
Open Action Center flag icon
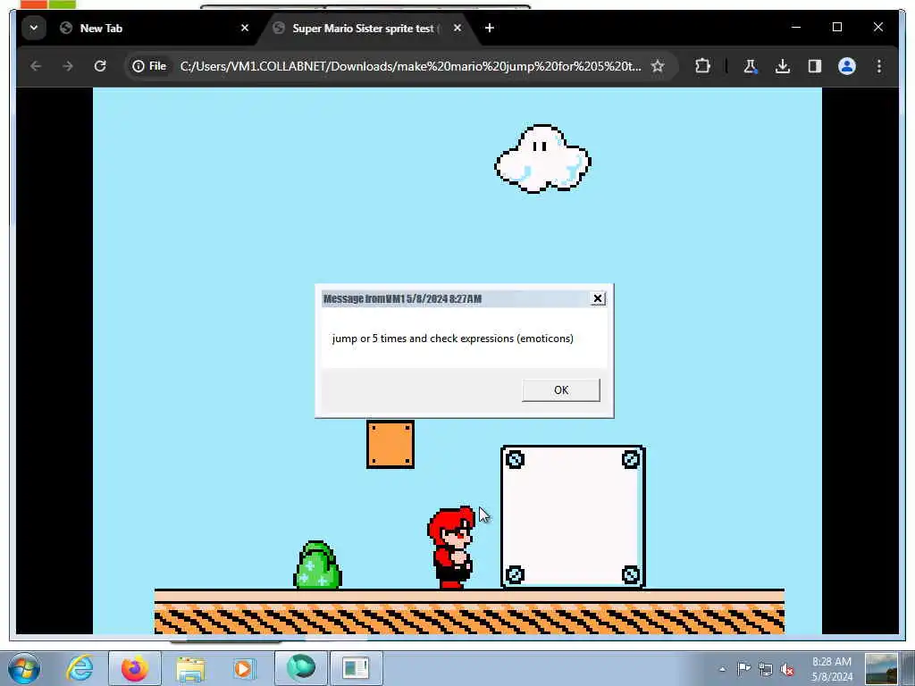tap(744, 669)
